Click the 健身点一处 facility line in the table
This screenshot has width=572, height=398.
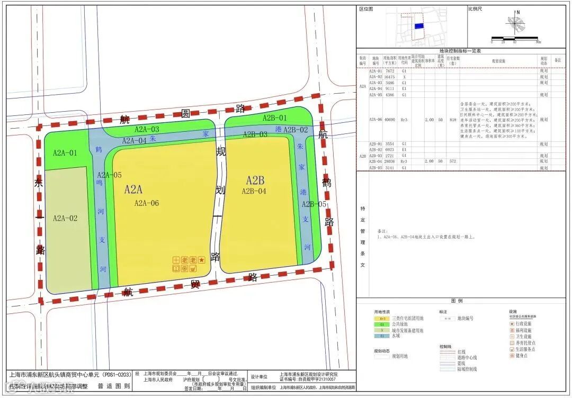494,137
